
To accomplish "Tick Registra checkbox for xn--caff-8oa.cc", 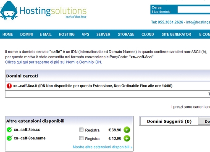I will (81, 129).
